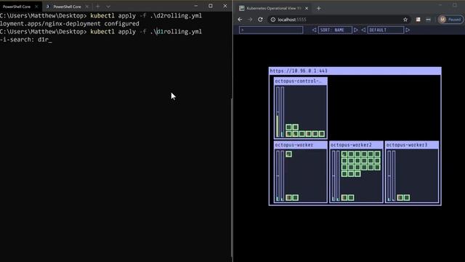Click the i-search: d1r prompt line

(x=26, y=39)
